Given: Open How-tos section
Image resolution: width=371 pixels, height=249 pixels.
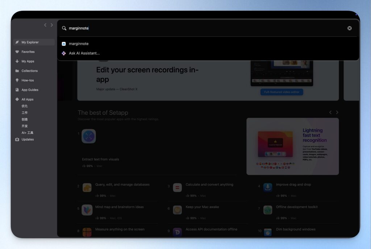Looking at the screenshot, I should click(x=34, y=80).
